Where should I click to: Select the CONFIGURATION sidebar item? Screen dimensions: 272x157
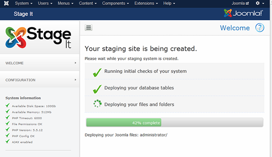40,80
